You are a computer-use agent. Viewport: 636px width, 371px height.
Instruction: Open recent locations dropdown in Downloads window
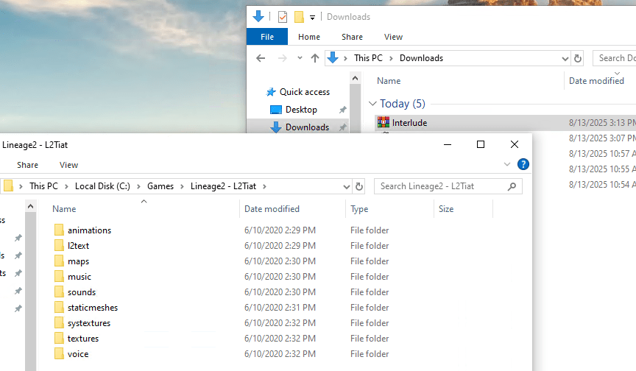pyautogui.click(x=300, y=58)
